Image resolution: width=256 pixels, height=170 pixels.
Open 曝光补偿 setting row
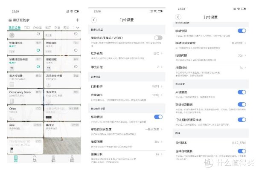[127, 67]
